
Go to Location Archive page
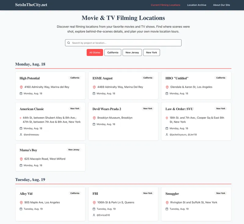[x=197, y=5]
